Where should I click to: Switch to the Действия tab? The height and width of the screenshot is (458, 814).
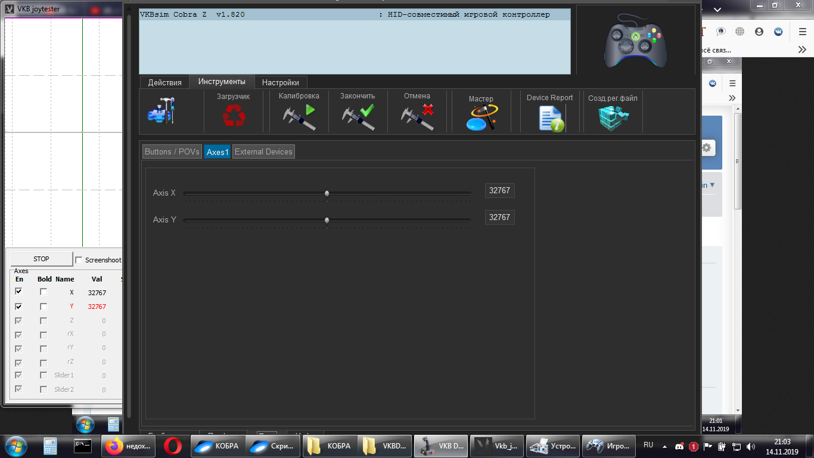164,82
